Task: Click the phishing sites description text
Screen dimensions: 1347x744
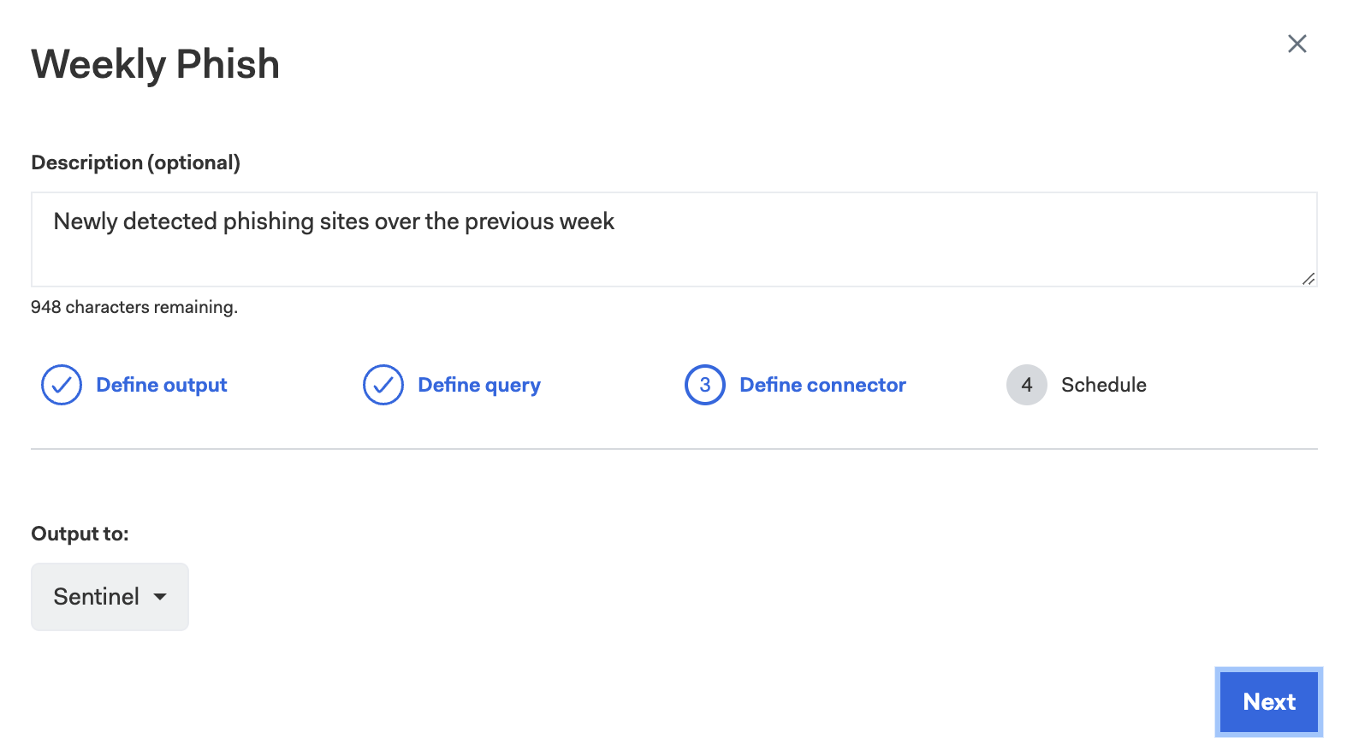Action: point(334,221)
